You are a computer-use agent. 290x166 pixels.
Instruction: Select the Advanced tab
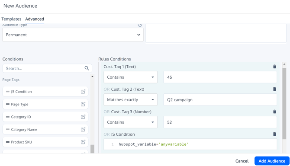pyautogui.click(x=35, y=19)
